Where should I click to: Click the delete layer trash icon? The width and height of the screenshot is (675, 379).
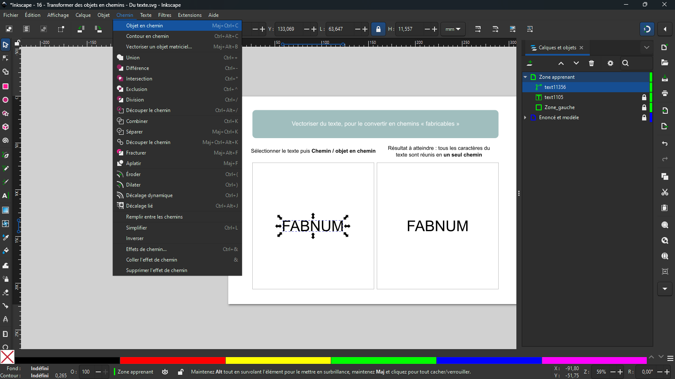pyautogui.click(x=591, y=63)
